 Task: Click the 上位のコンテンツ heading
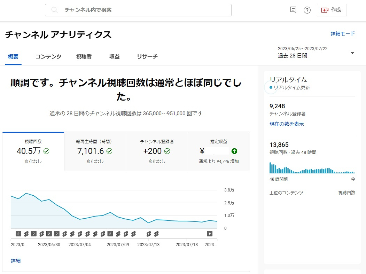[286, 193]
